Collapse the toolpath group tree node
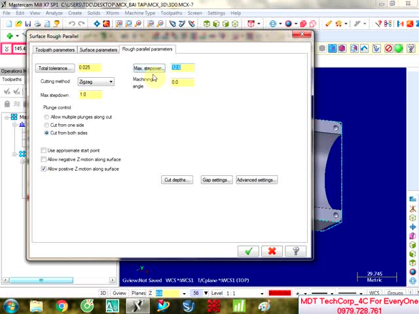The width and height of the screenshot is (419, 314). pos(14,154)
